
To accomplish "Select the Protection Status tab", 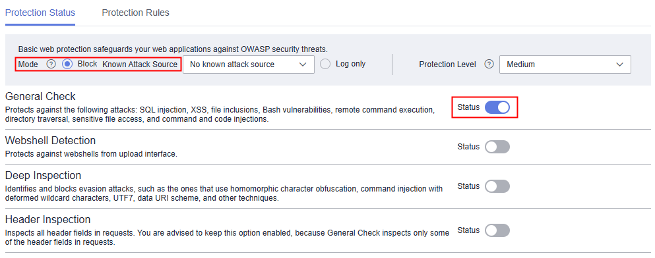I will pos(40,13).
